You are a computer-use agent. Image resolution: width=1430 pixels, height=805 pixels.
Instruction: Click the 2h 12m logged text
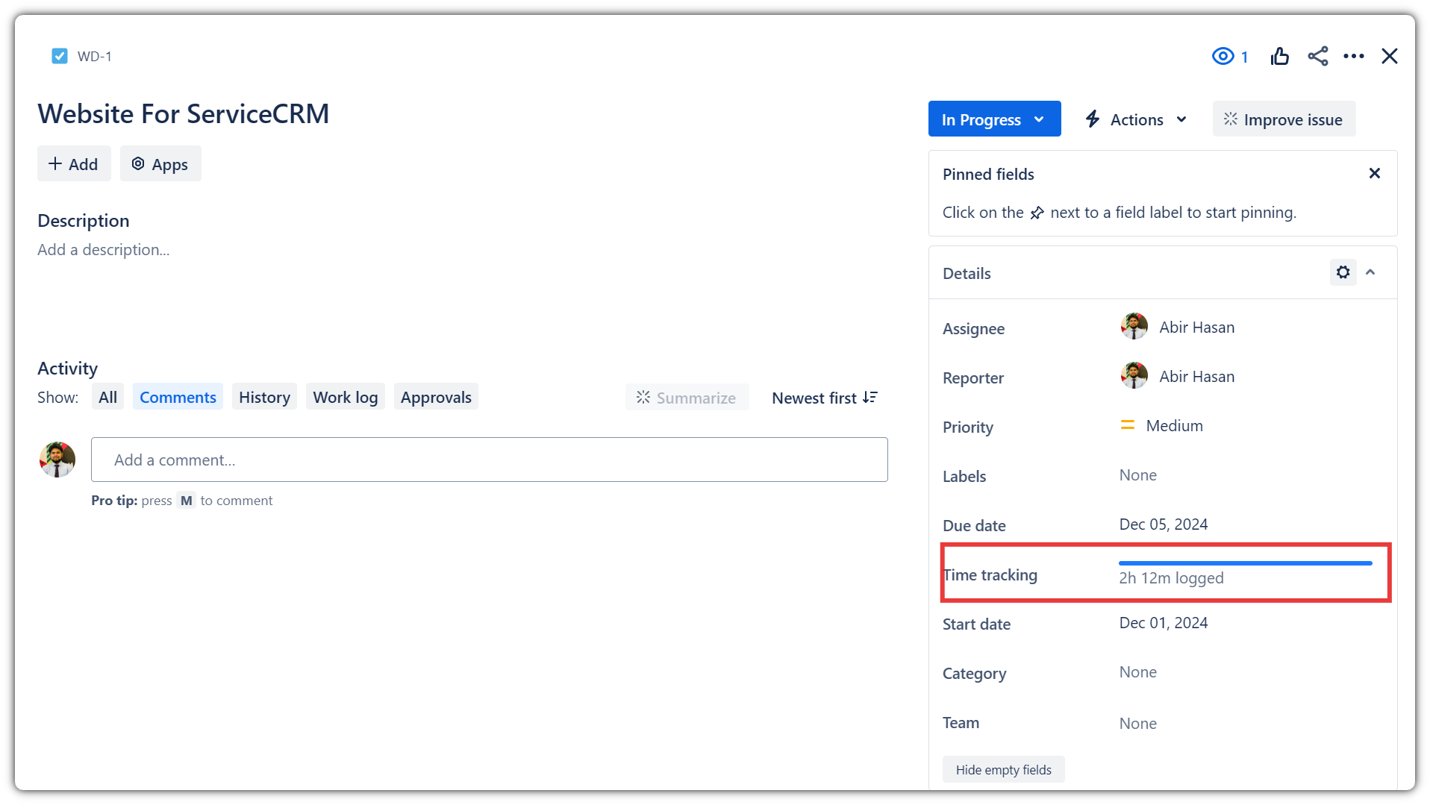pos(1171,578)
